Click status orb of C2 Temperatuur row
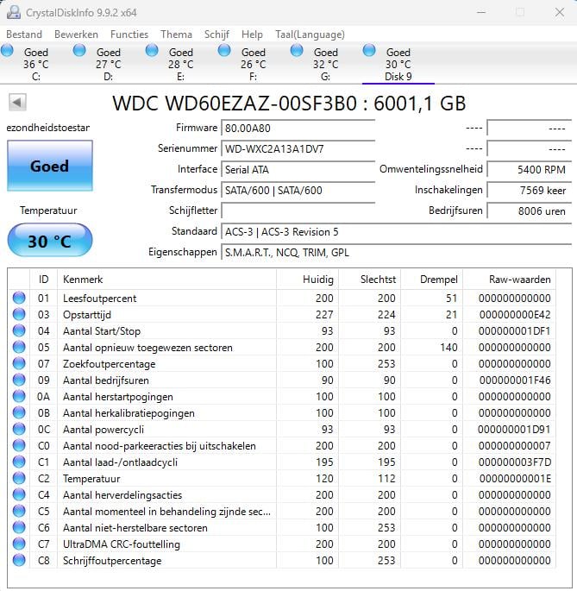577x591 pixels. click(x=19, y=478)
